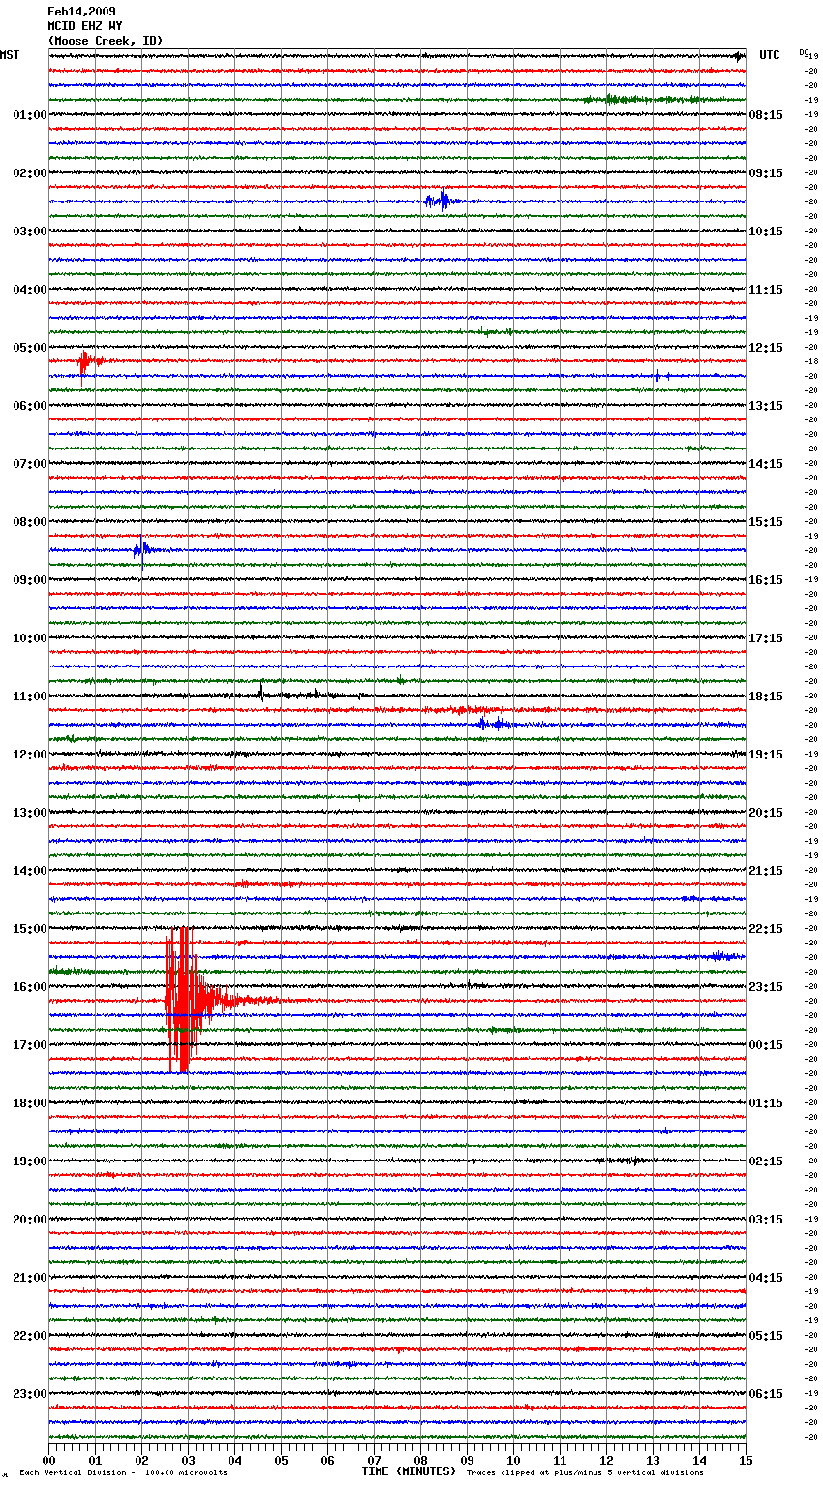Click the Each Vertical Division scale note
The image size is (823, 1486).
(123, 1473)
